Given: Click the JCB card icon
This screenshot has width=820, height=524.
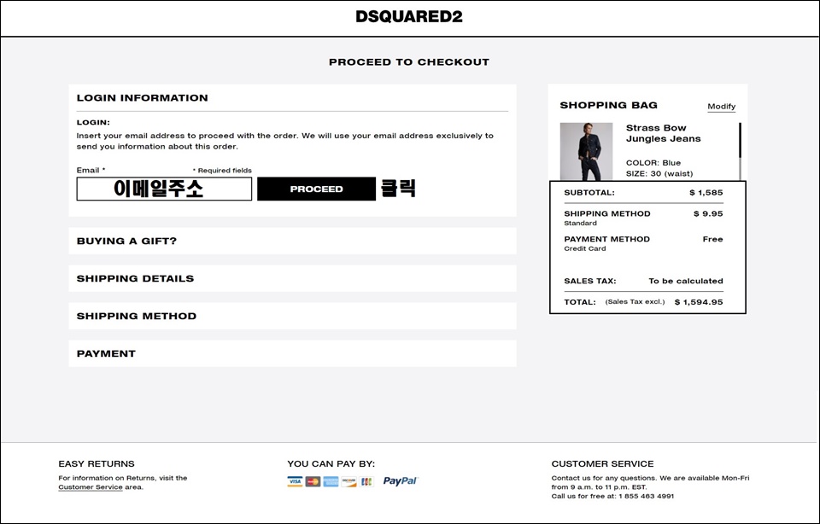Looking at the screenshot, I should pyautogui.click(x=366, y=481).
